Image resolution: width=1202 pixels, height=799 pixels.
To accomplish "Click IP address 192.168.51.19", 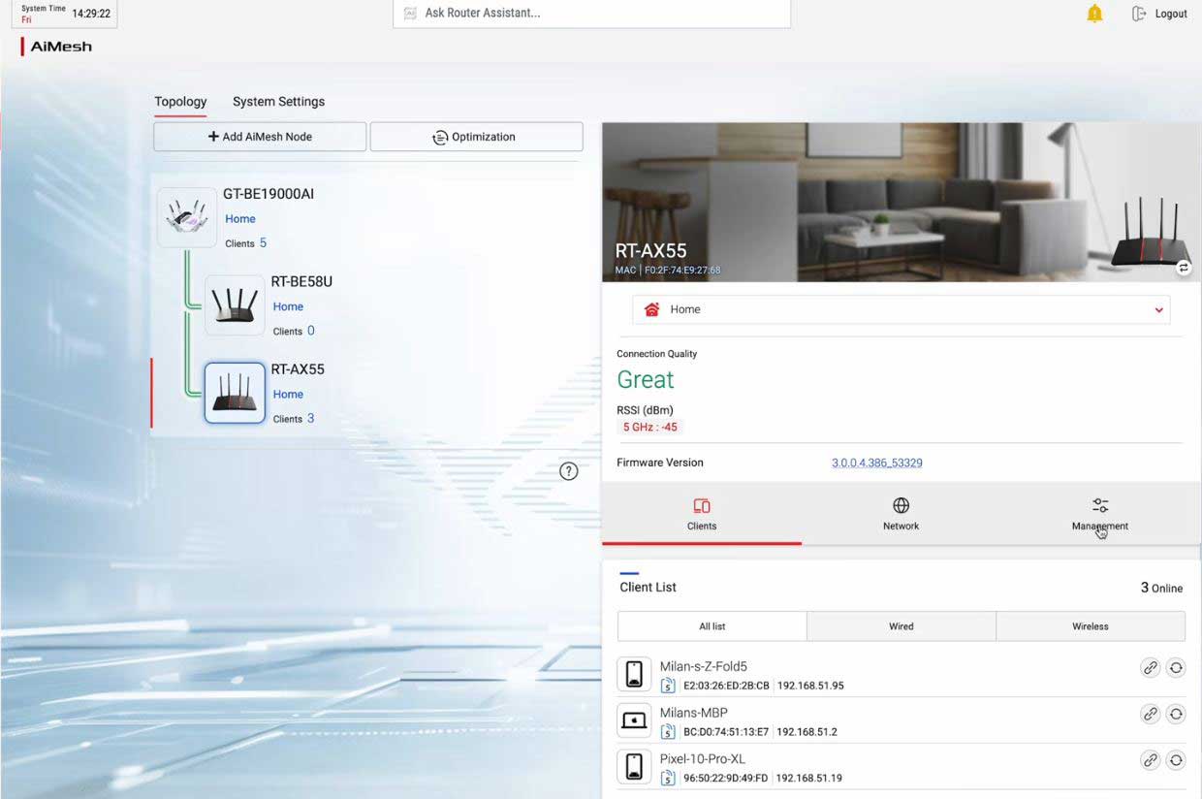I will (810, 778).
